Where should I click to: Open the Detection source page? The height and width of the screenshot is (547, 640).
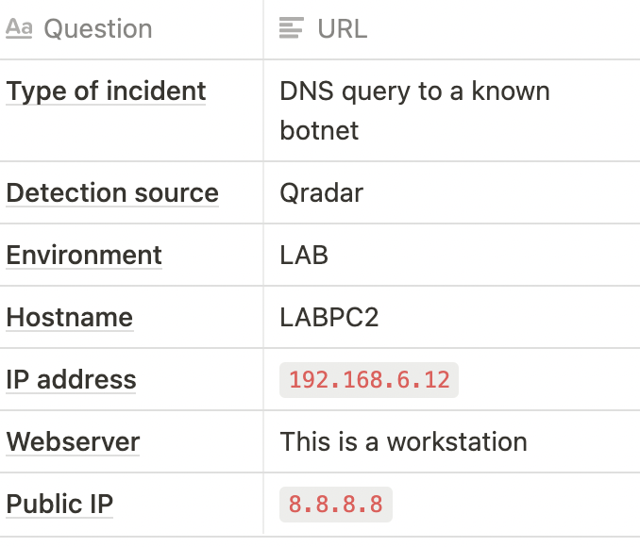click(112, 192)
